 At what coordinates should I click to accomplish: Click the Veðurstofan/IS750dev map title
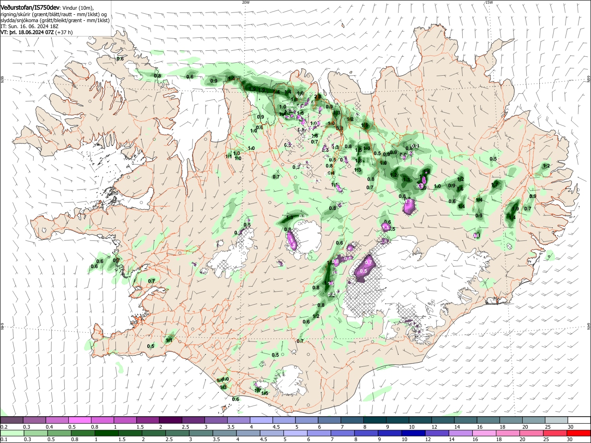coord(30,8)
